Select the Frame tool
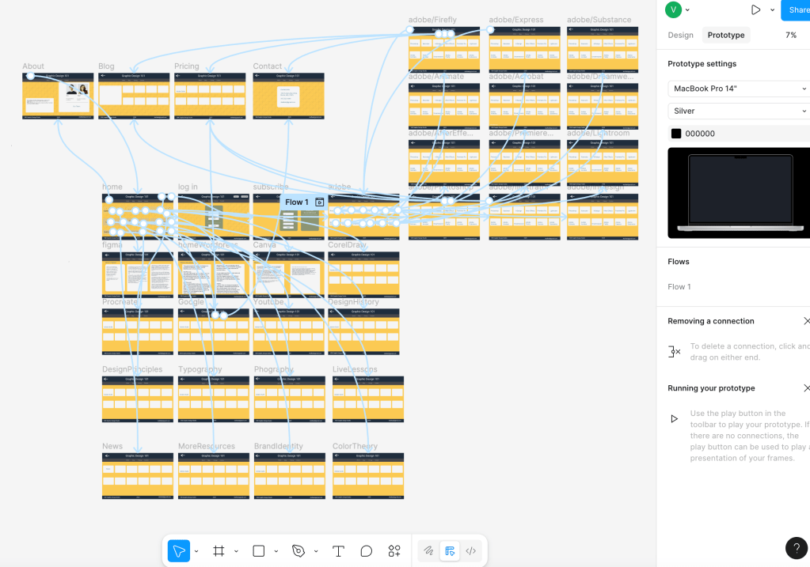Viewport: 810px width, 567px height. (219, 551)
